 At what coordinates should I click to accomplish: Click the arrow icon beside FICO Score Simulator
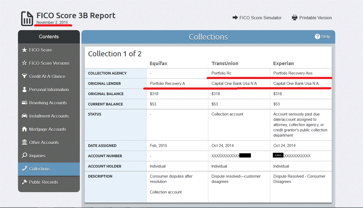[235, 18]
